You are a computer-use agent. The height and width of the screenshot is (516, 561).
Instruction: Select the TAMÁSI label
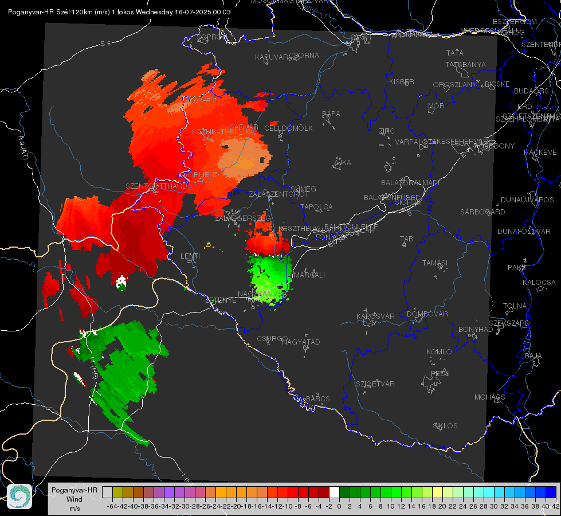(435, 263)
